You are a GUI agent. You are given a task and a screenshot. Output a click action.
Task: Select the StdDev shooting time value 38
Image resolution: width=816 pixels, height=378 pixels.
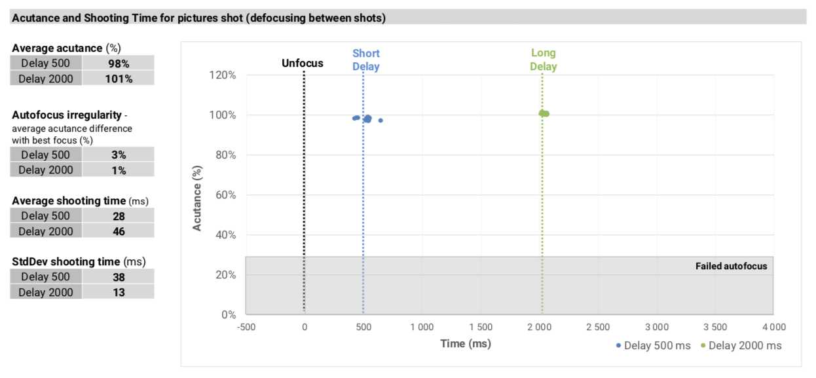click(119, 276)
